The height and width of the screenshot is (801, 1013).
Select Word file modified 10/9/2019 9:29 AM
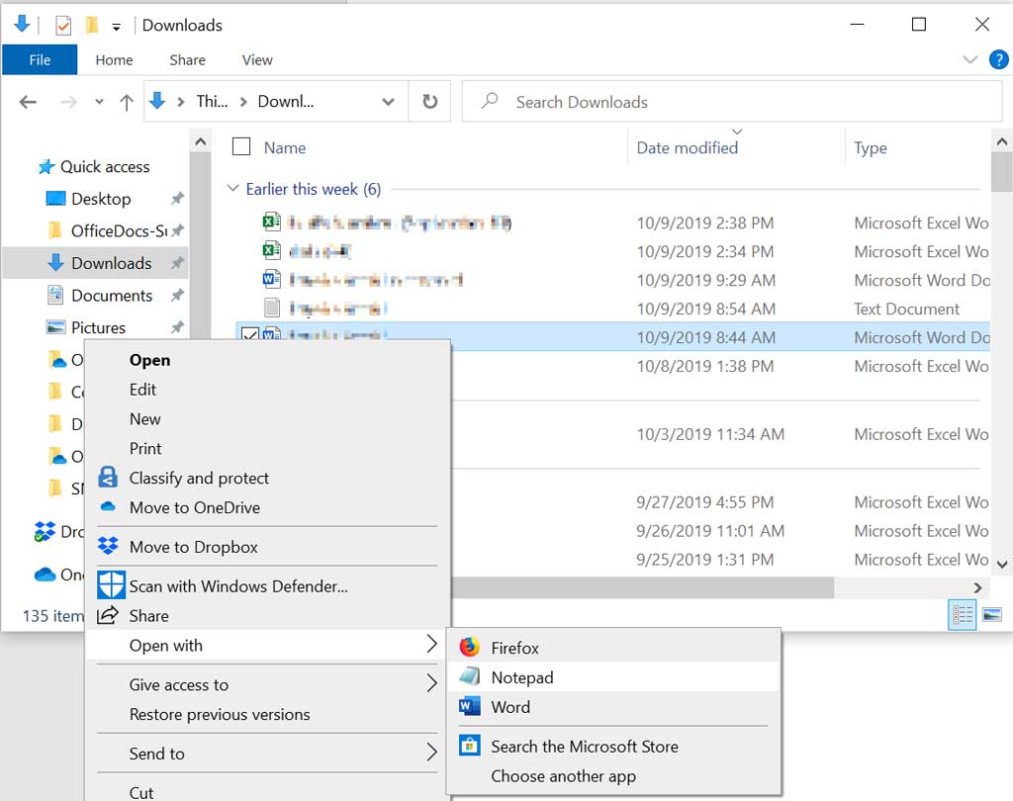(x=613, y=280)
